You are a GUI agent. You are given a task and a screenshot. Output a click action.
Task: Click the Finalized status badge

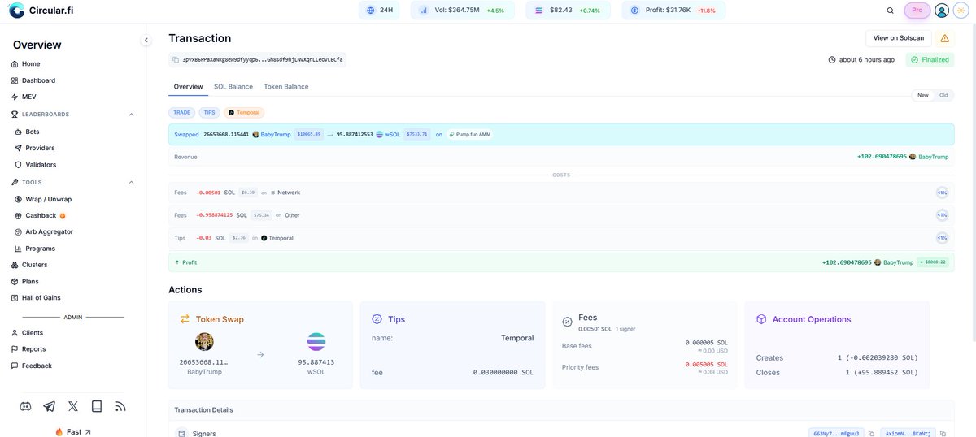(930, 59)
